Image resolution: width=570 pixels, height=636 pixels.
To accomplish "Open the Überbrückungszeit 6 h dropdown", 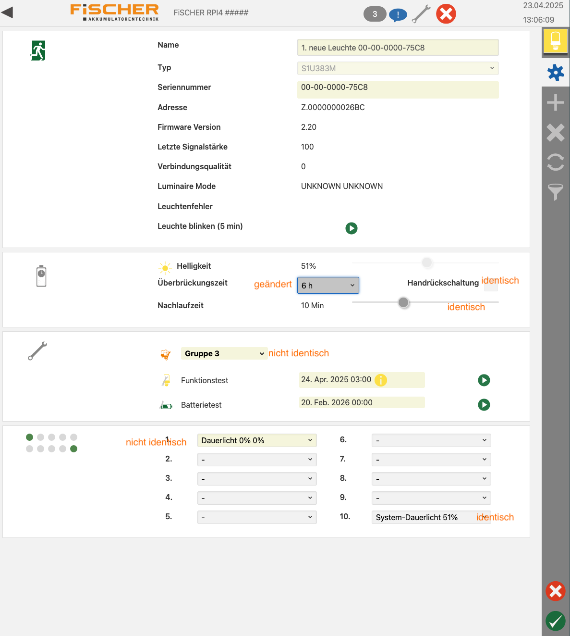I will click(x=328, y=286).
